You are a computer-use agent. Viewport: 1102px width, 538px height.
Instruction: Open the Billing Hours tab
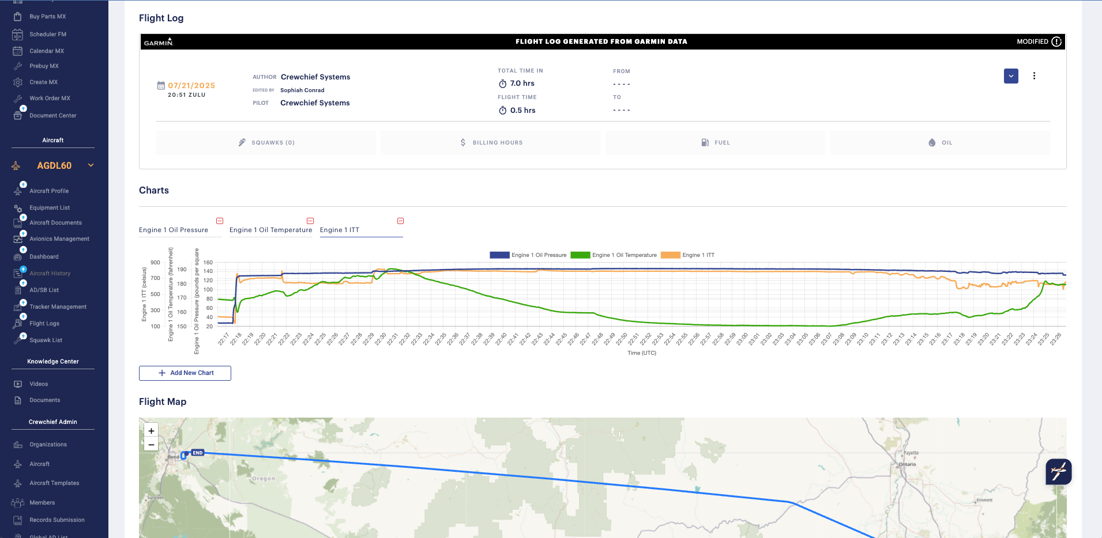(491, 143)
